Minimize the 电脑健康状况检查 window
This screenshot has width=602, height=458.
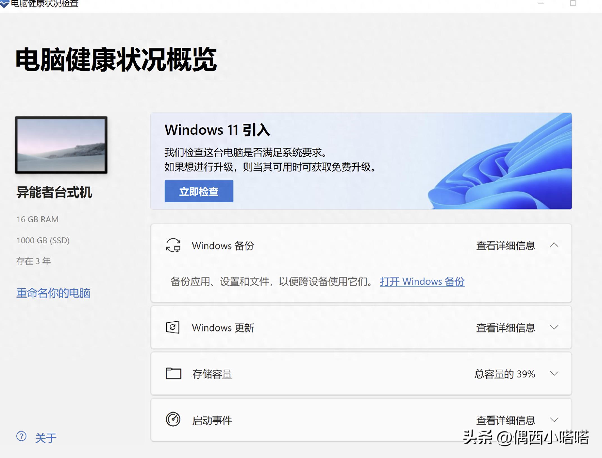541,3
